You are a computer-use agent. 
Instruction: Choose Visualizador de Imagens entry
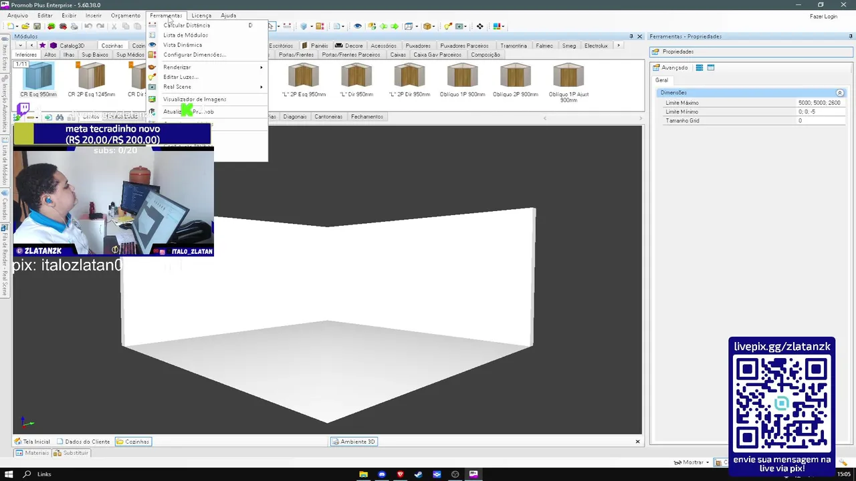pyautogui.click(x=207, y=99)
